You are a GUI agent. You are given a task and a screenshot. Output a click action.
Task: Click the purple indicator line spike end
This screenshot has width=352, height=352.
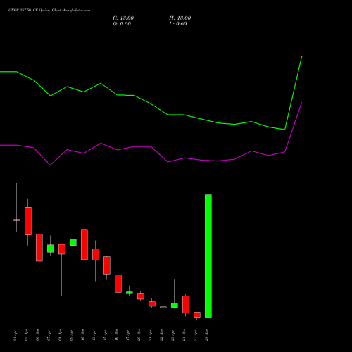point(302,103)
